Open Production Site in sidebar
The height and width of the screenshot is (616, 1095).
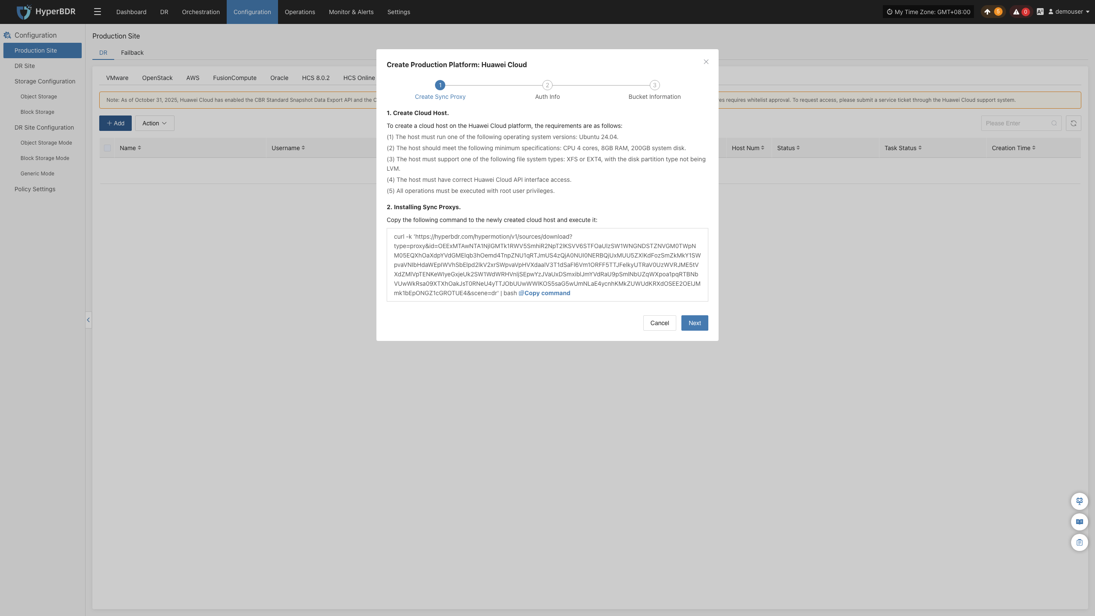point(42,50)
